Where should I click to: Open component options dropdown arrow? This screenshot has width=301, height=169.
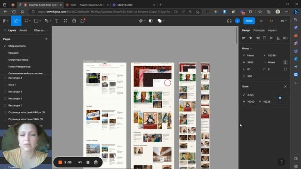tap(144, 21)
